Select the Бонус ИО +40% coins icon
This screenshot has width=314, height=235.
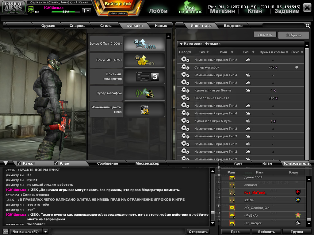point(144,60)
